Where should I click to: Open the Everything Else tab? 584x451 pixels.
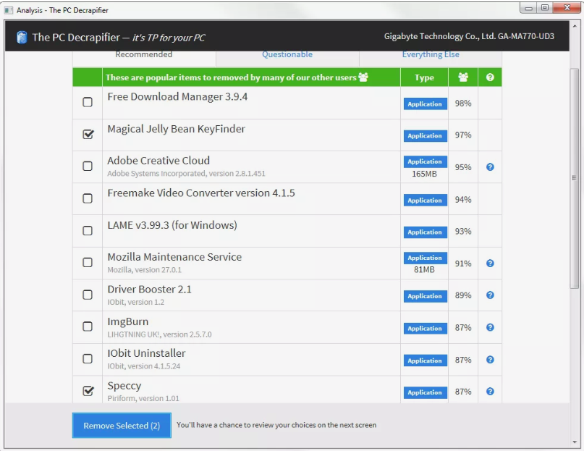[x=431, y=54]
